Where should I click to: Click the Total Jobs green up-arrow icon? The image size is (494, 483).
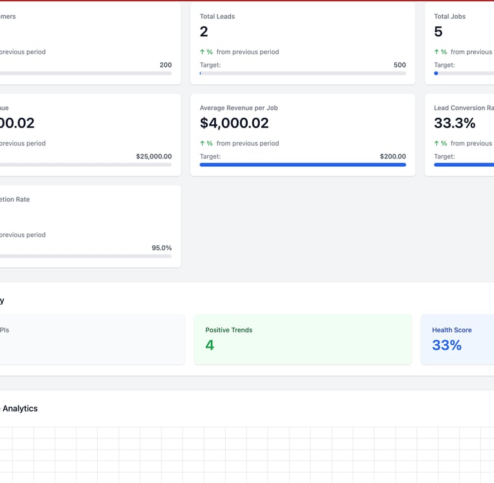point(437,52)
